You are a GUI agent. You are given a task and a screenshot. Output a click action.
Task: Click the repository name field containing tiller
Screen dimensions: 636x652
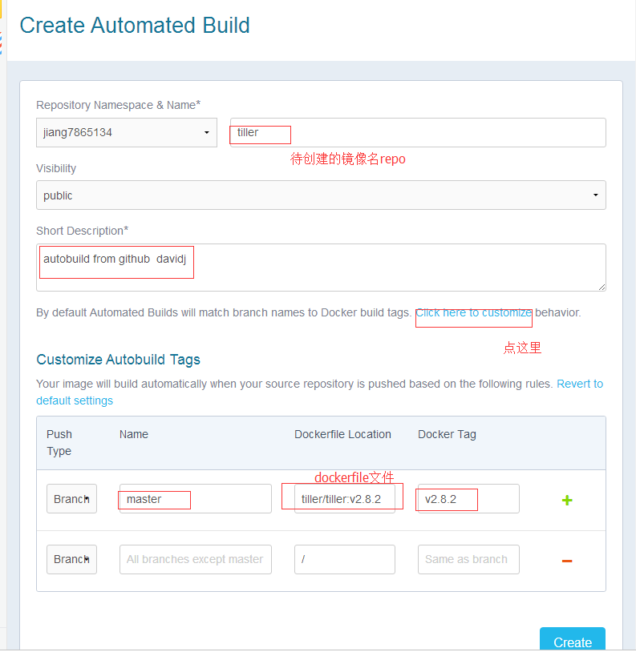click(x=417, y=133)
